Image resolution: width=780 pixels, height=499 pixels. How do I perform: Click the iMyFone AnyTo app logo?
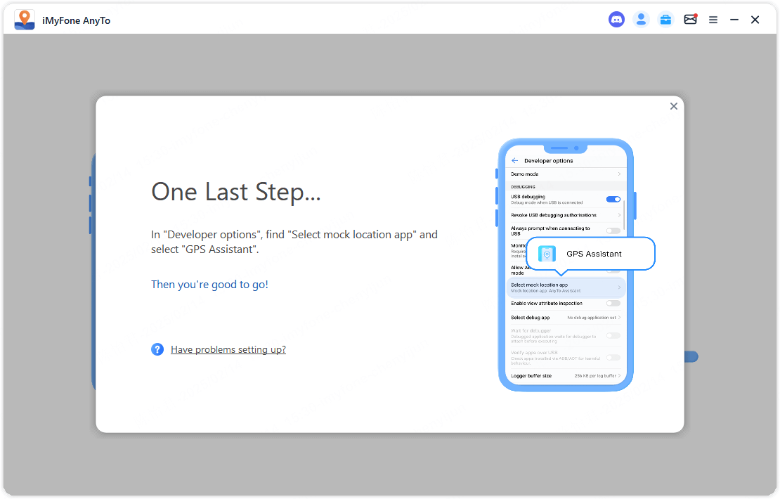click(25, 20)
